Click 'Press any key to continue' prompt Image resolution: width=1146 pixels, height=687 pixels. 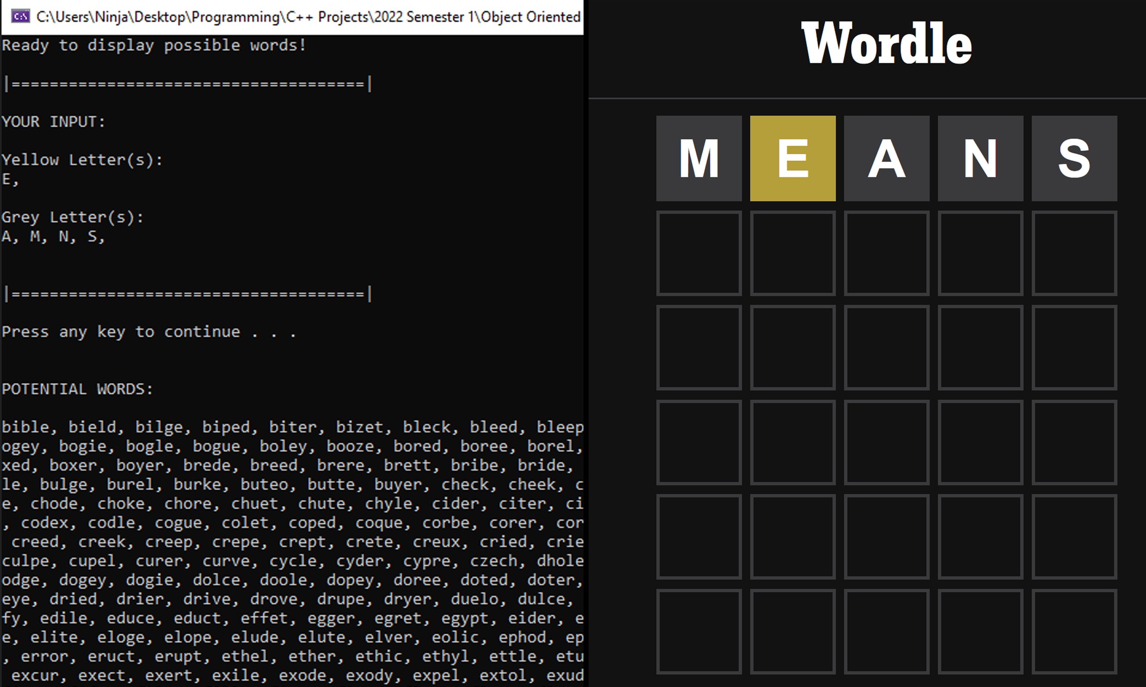point(149,333)
